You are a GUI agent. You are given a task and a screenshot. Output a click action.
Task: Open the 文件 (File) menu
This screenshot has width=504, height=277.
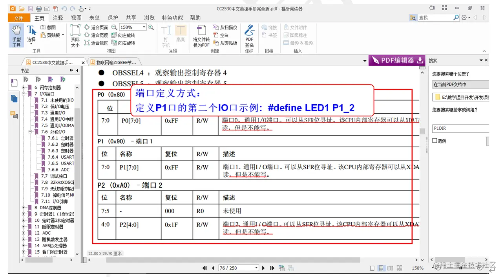(19, 18)
